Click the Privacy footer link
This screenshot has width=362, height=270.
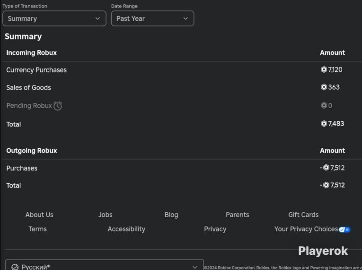pos(215,229)
